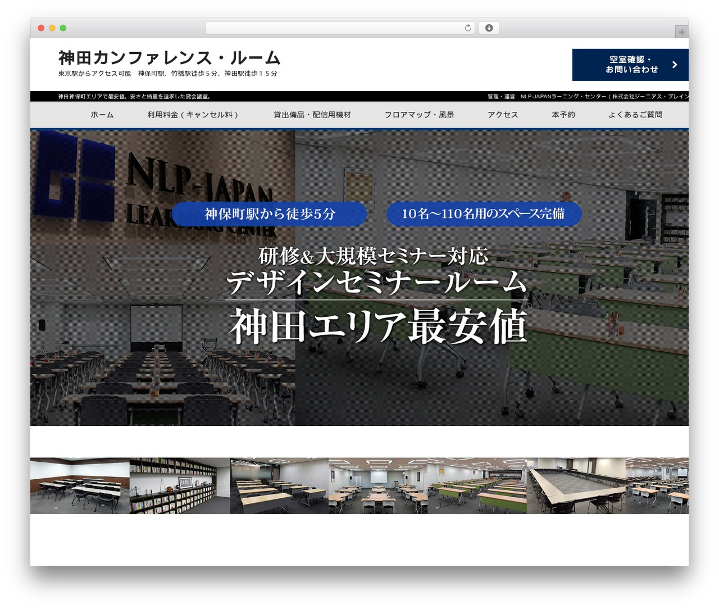Click the 神田カンファレンス・ルーム site title
The image size is (719, 609).
169,58
